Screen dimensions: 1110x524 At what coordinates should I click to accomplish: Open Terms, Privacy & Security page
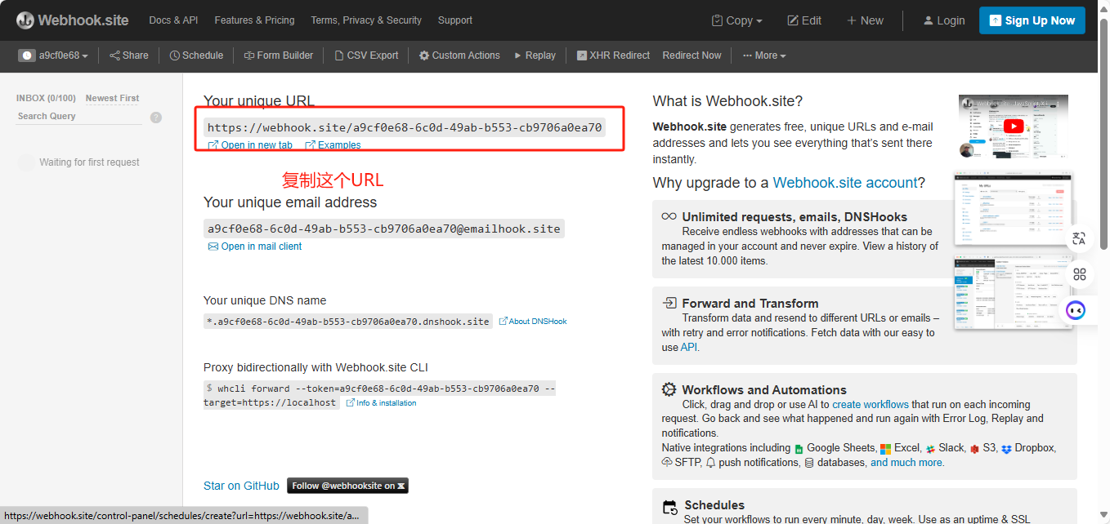[x=366, y=20]
